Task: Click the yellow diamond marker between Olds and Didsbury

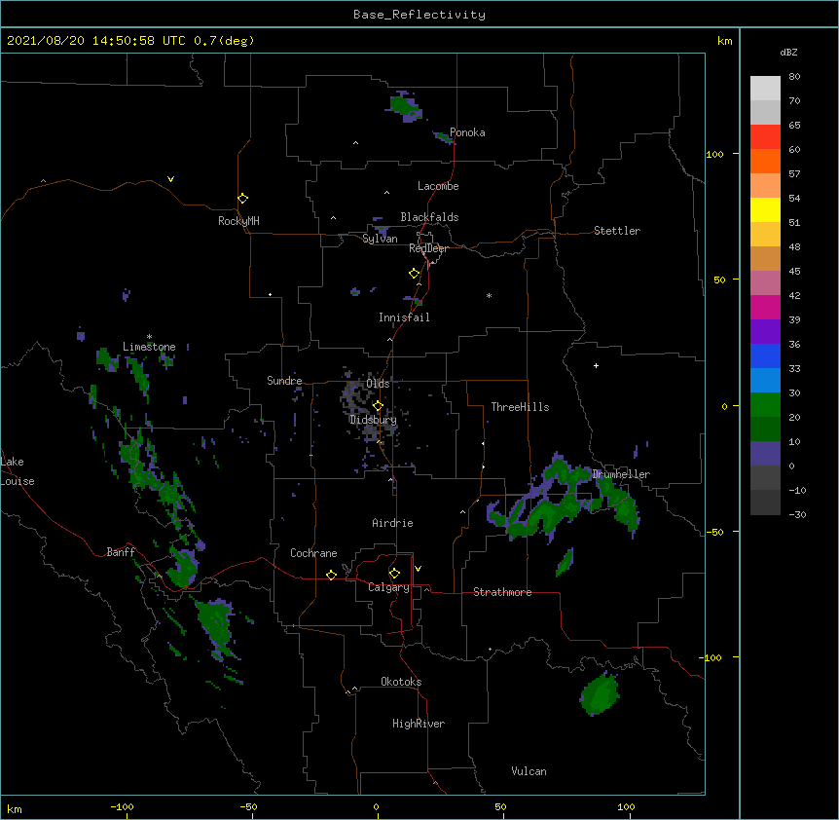Action: (378, 406)
